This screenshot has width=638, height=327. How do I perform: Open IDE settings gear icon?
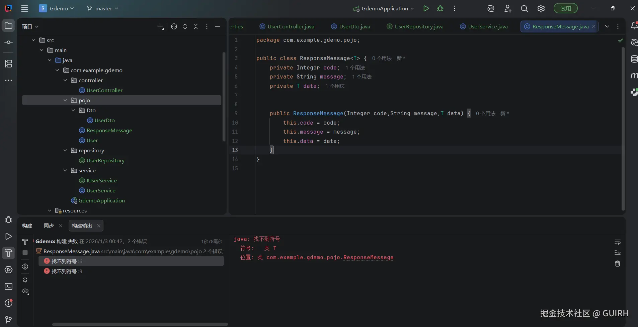[x=541, y=9]
